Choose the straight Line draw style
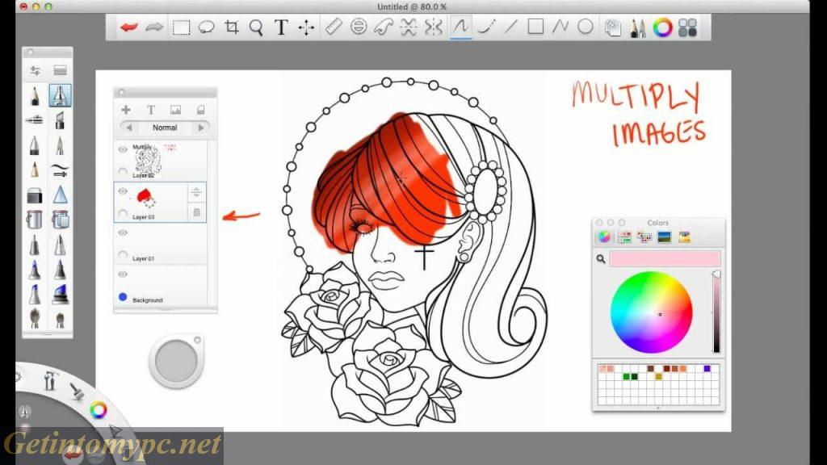 click(510, 27)
